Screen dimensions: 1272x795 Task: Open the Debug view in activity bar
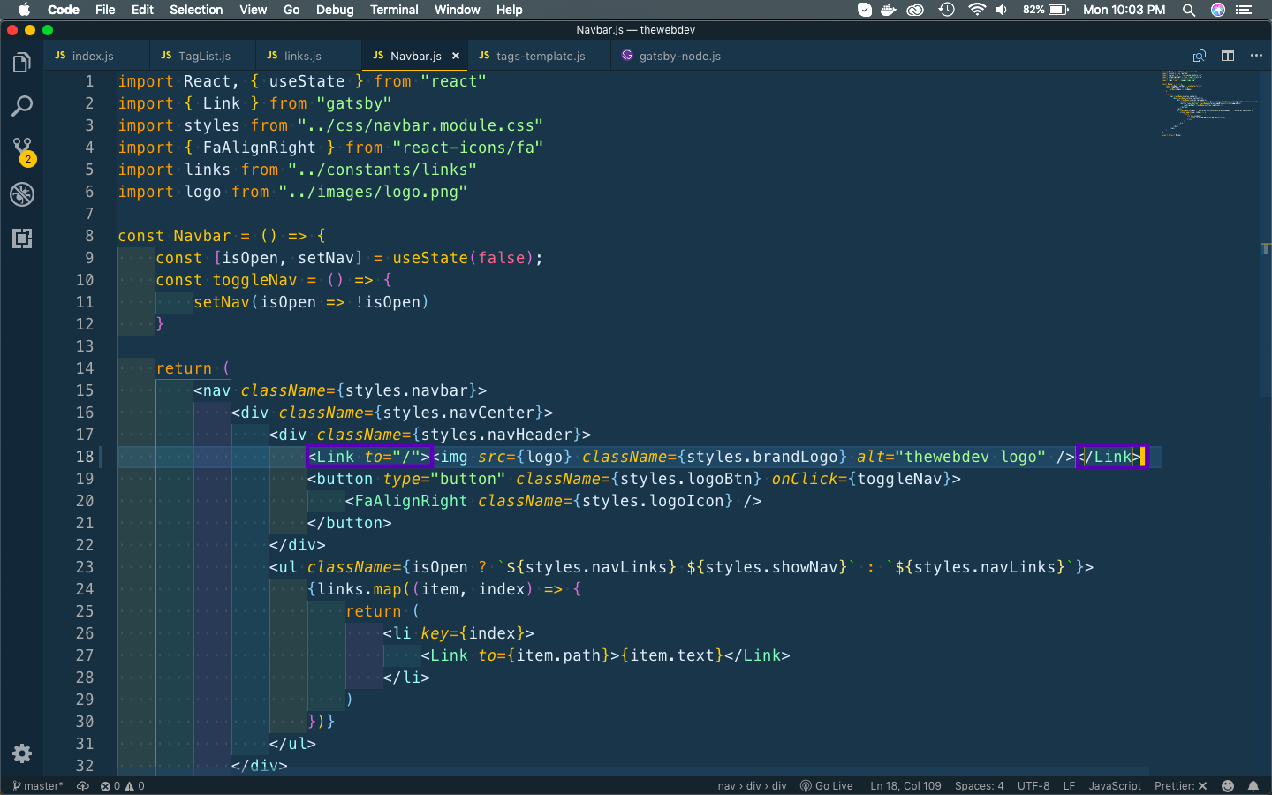22,194
